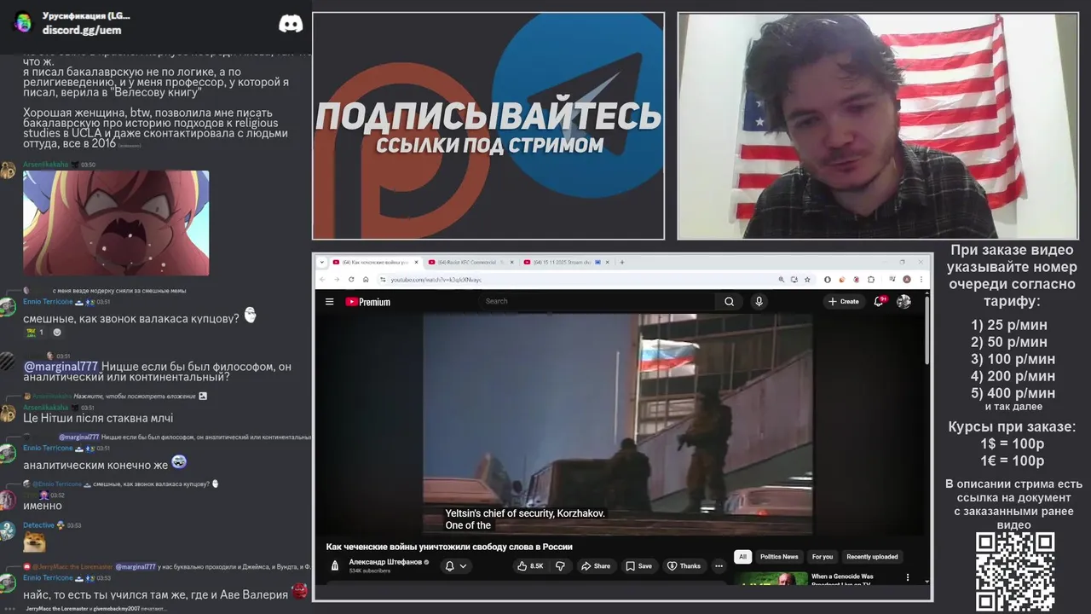The width and height of the screenshot is (1091, 614).
Task: Open YouTube notifications bell
Action: click(x=879, y=301)
